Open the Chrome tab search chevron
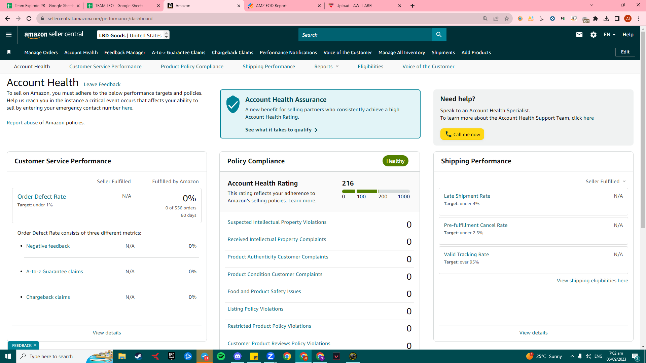 coord(592,5)
